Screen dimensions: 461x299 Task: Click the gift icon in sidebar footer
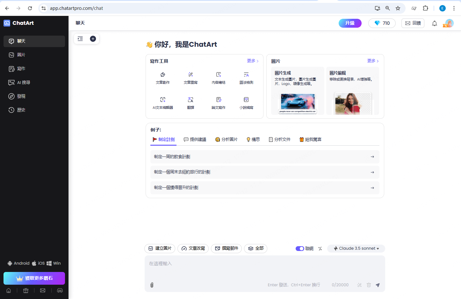pyautogui.click(x=26, y=290)
